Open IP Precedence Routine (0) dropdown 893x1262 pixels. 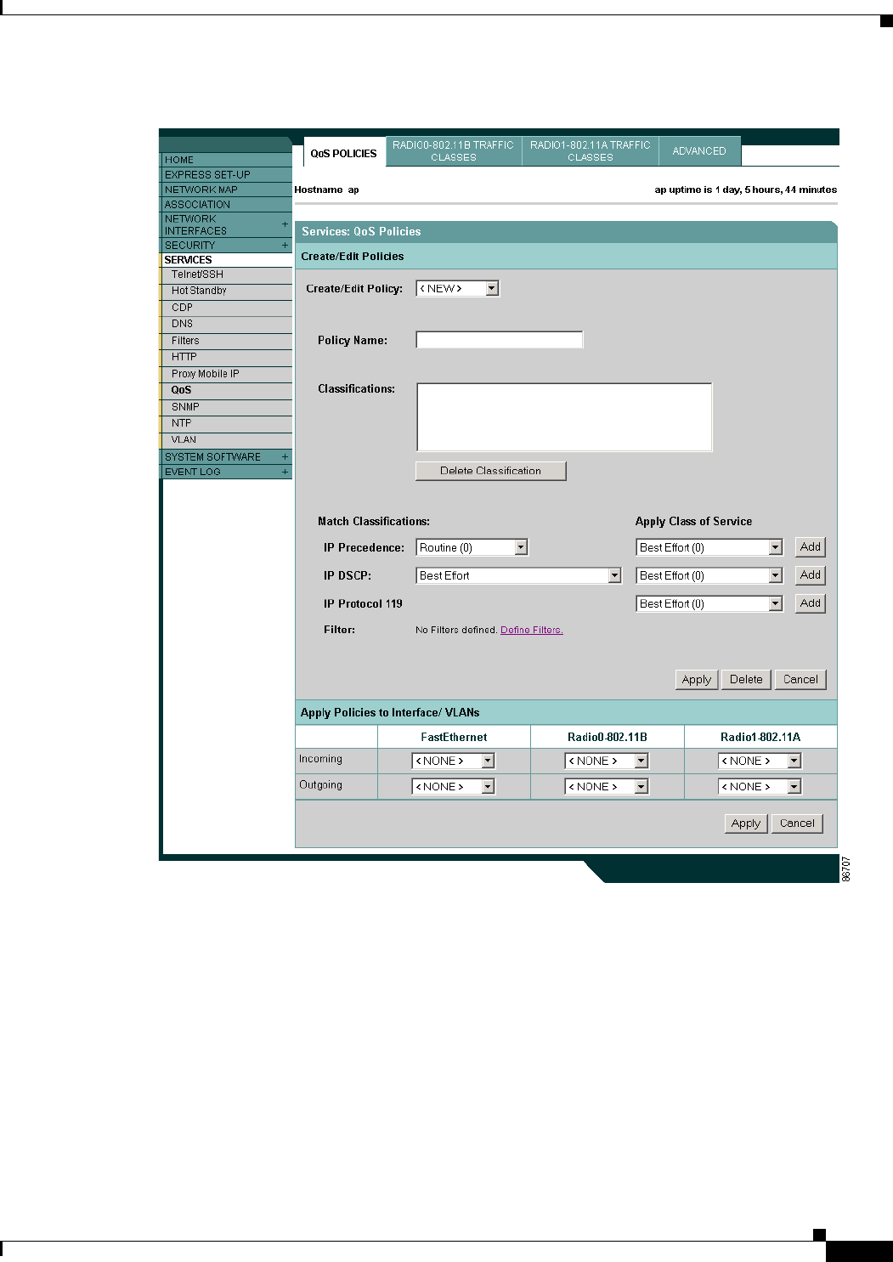point(472,548)
